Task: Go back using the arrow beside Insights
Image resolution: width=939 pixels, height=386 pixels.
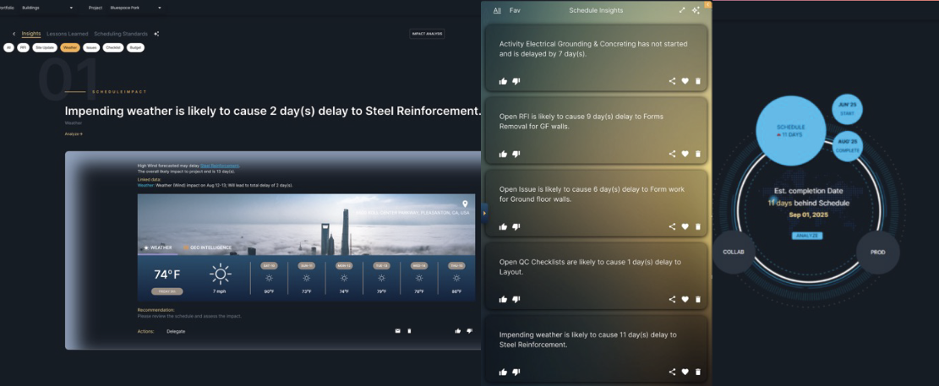Action: tap(14, 34)
